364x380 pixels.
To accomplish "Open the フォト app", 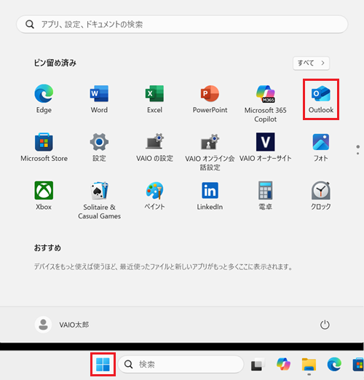I will coord(321,148).
